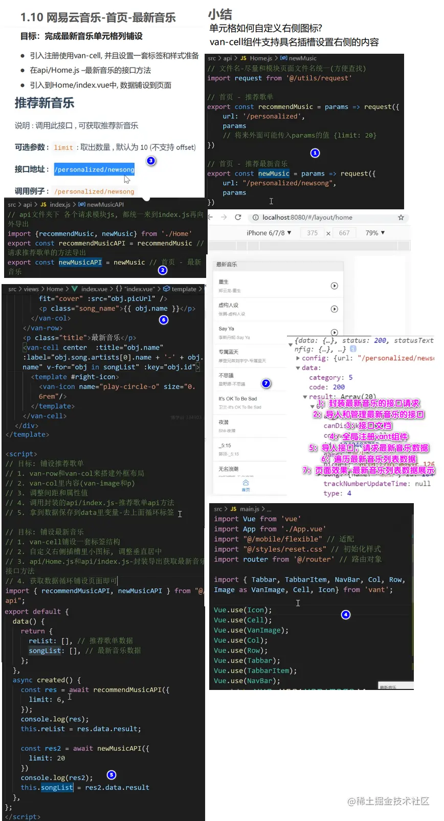Bookmark the page with the star icon
Screen dimensions: 444x821
tap(401, 218)
